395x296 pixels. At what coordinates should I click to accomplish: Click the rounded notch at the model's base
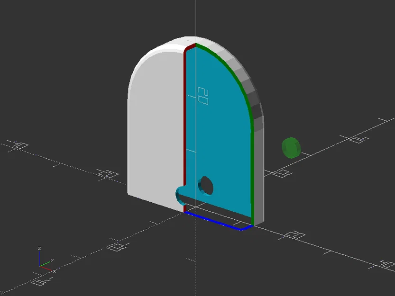click(180, 195)
